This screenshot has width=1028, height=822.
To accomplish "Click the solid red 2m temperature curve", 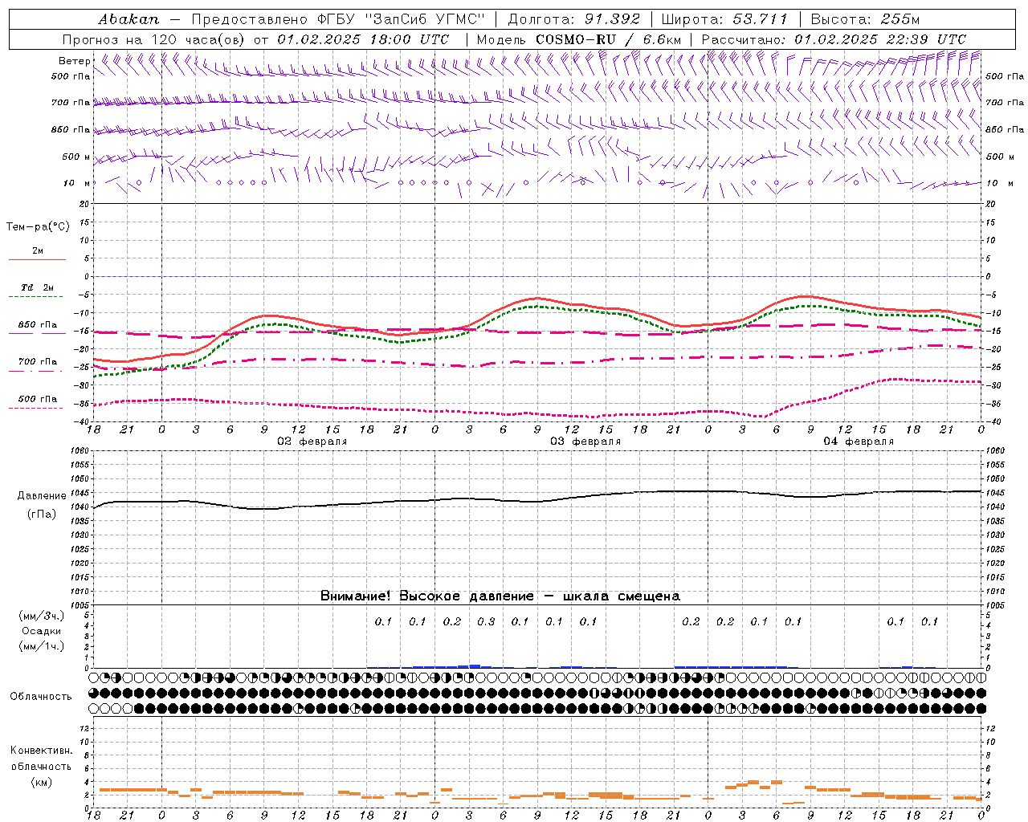I will point(536,298).
